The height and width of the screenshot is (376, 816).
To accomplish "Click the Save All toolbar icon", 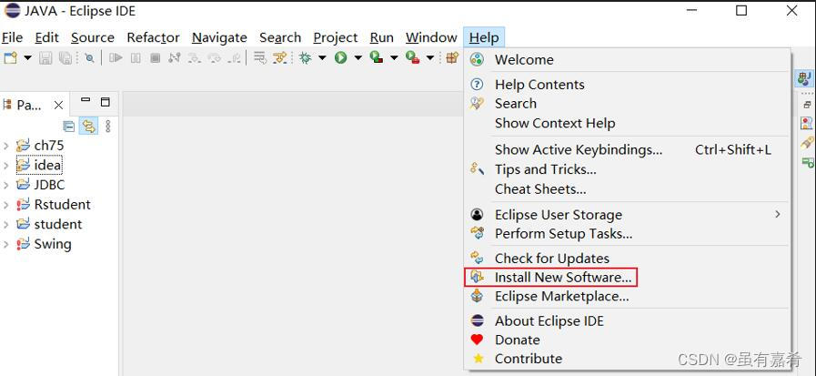I will pyautogui.click(x=65, y=57).
